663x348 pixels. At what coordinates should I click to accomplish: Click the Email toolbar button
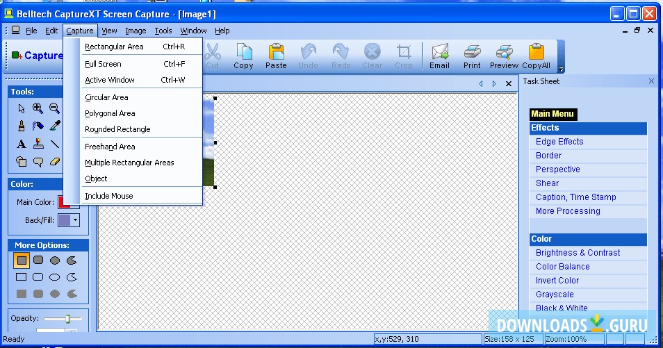pos(440,56)
